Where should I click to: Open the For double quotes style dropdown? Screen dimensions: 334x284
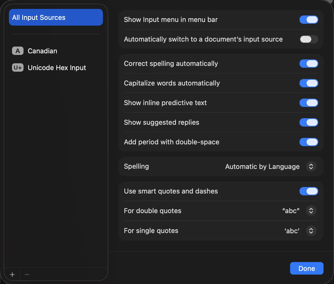[311, 211]
